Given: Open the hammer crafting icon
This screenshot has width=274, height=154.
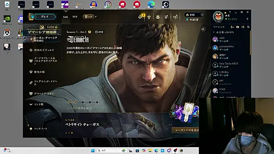Looking at the screenshot, I should pos(167,17).
